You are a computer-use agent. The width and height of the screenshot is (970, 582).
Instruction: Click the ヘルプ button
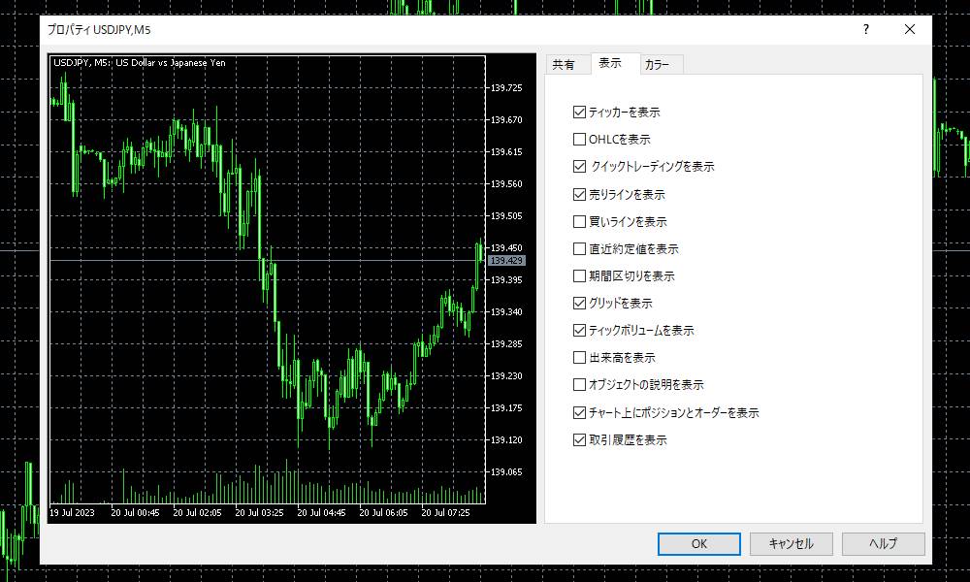click(883, 544)
